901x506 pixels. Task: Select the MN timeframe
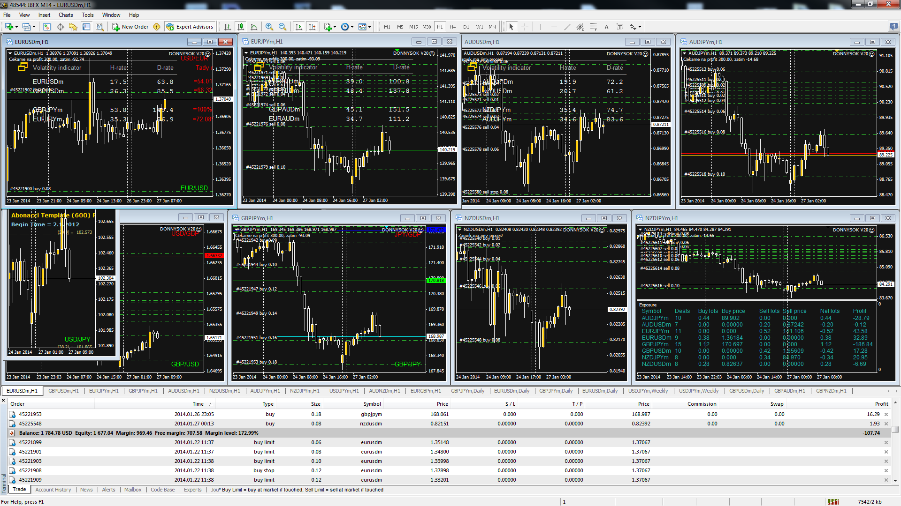point(492,27)
